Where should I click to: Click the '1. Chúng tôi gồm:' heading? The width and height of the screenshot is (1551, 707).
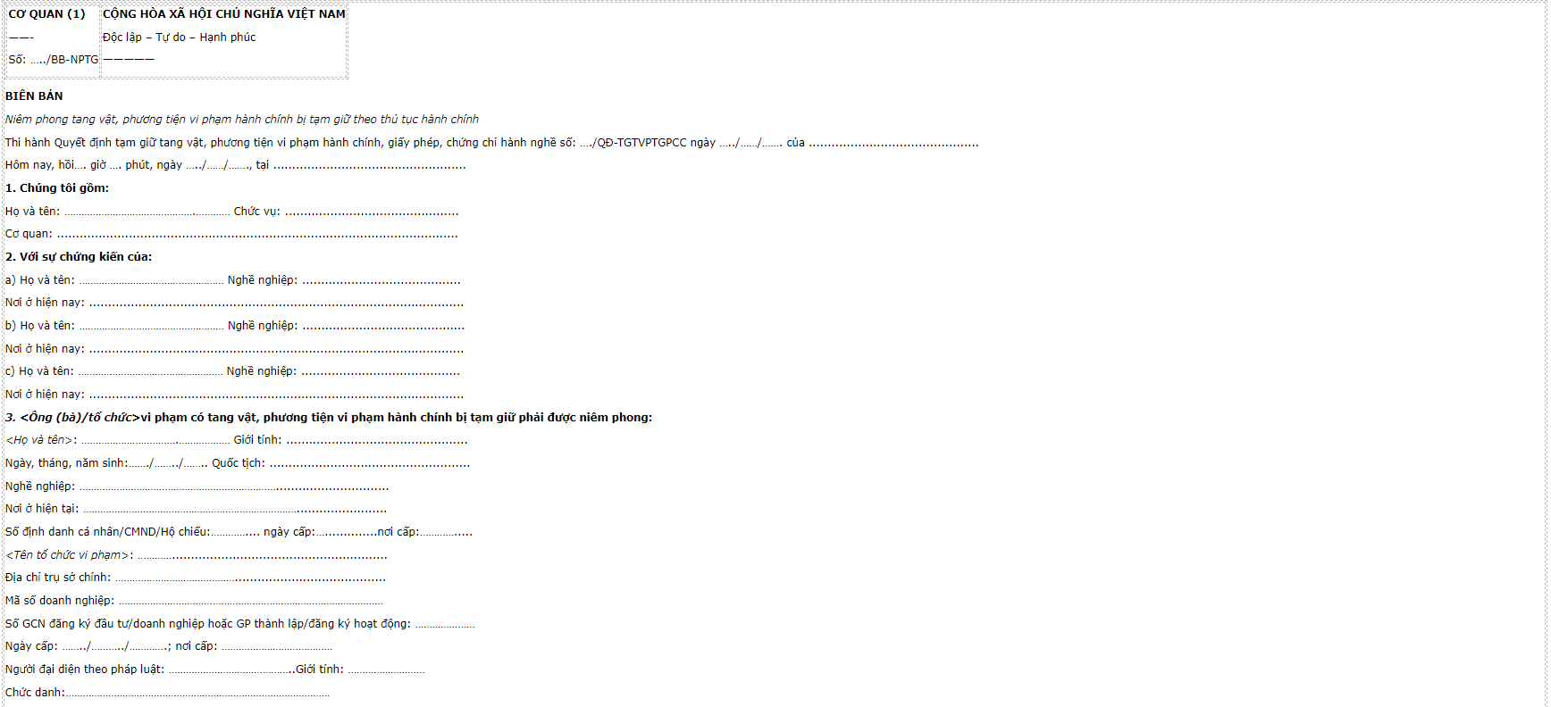point(57,188)
